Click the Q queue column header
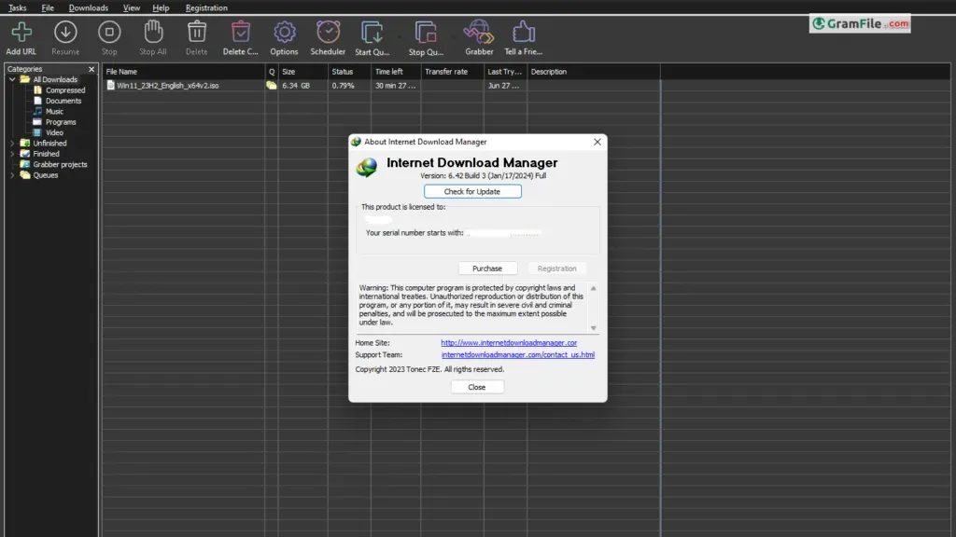This screenshot has height=537, width=956. point(272,72)
